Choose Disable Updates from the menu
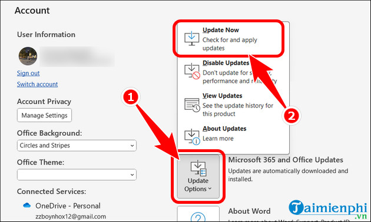The image size is (371, 222). point(233,72)
